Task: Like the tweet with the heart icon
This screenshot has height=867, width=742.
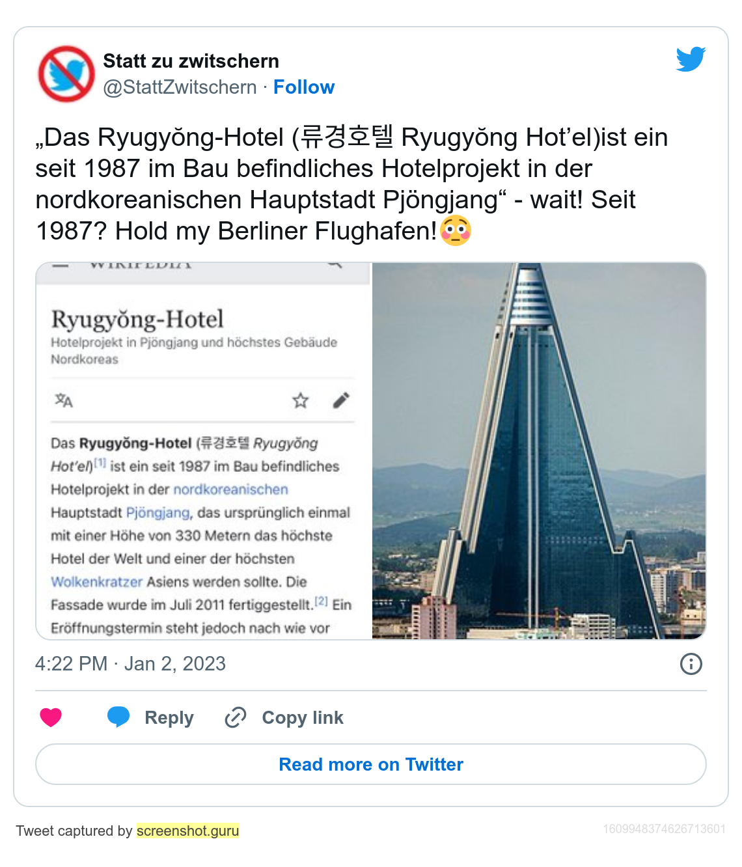Action: click(x=51, y=717)
